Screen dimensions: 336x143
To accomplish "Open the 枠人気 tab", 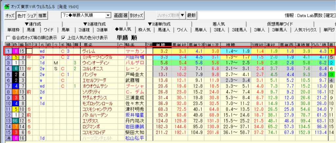I will coord(144,30).
